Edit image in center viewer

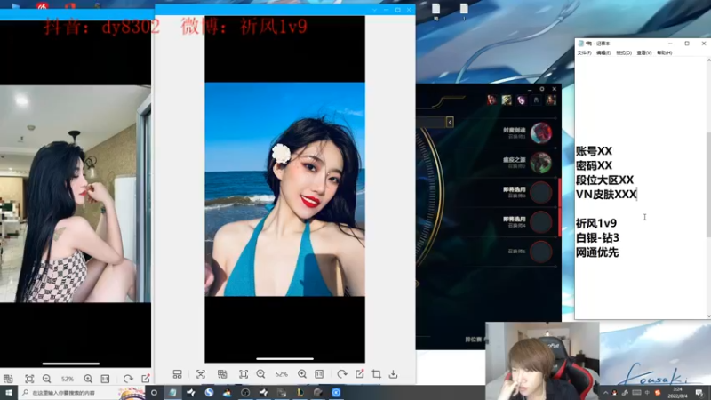tap(360, 374)
